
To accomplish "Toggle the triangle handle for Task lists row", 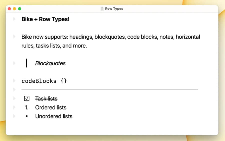I will (14, 98).
